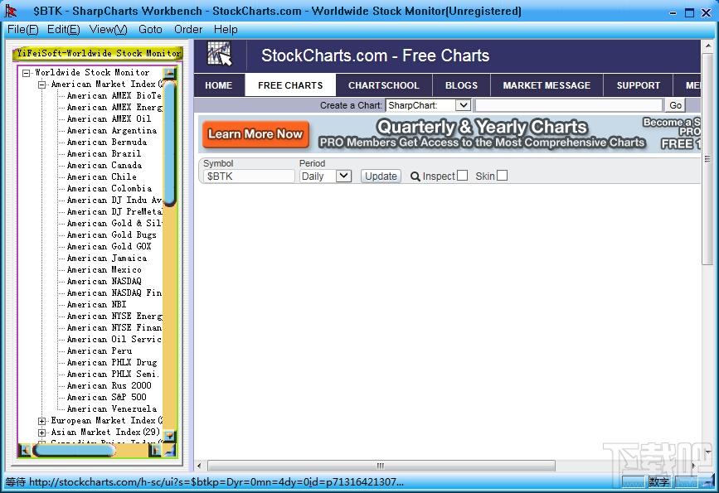Click the Go button

[675, 105]
